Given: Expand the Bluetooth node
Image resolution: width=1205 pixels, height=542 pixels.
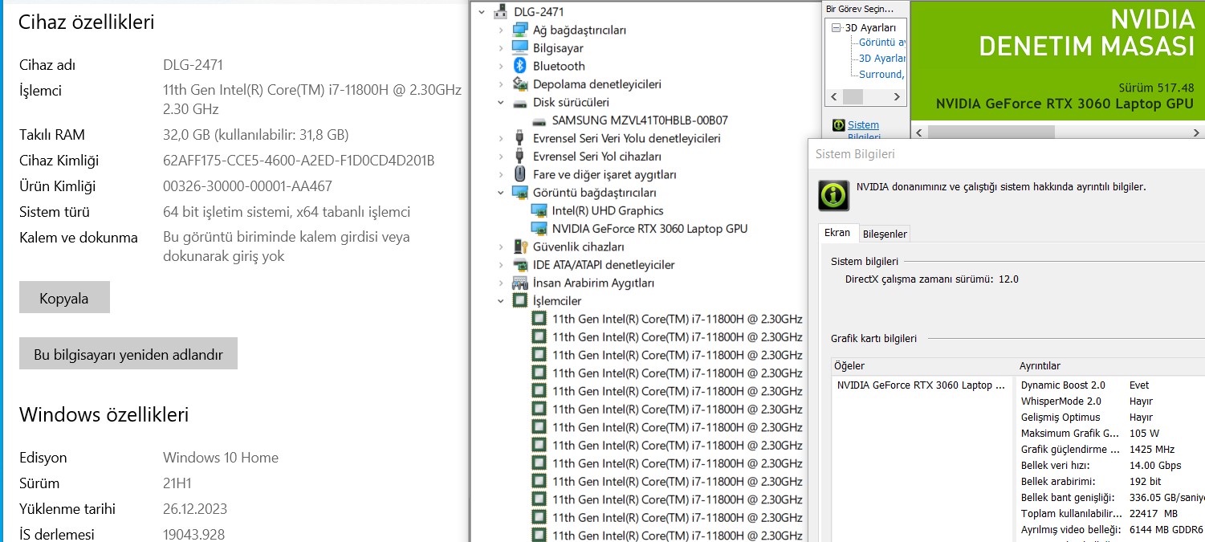Looking at the screenshot, I should [501, 66].
